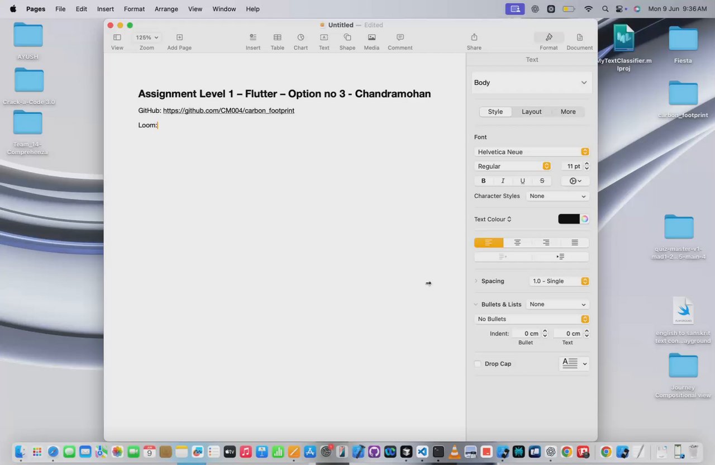Open the Character Styles None dropdown
The image size is (715, 465).
click(x=557, y=196)
